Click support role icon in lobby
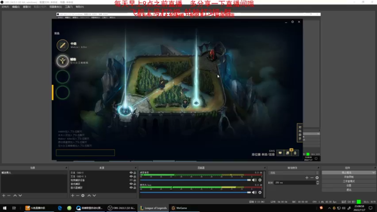377x212 pixels. [63, 61]
